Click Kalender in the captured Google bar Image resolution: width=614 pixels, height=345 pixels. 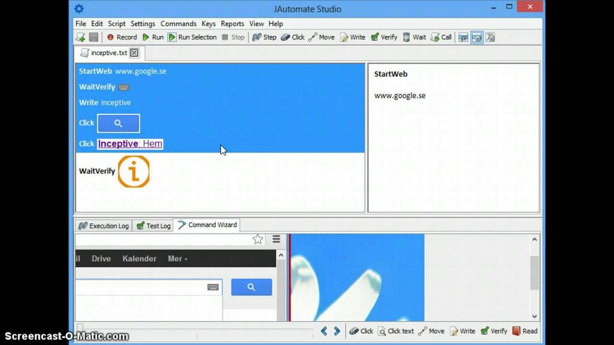coord(139,259)
